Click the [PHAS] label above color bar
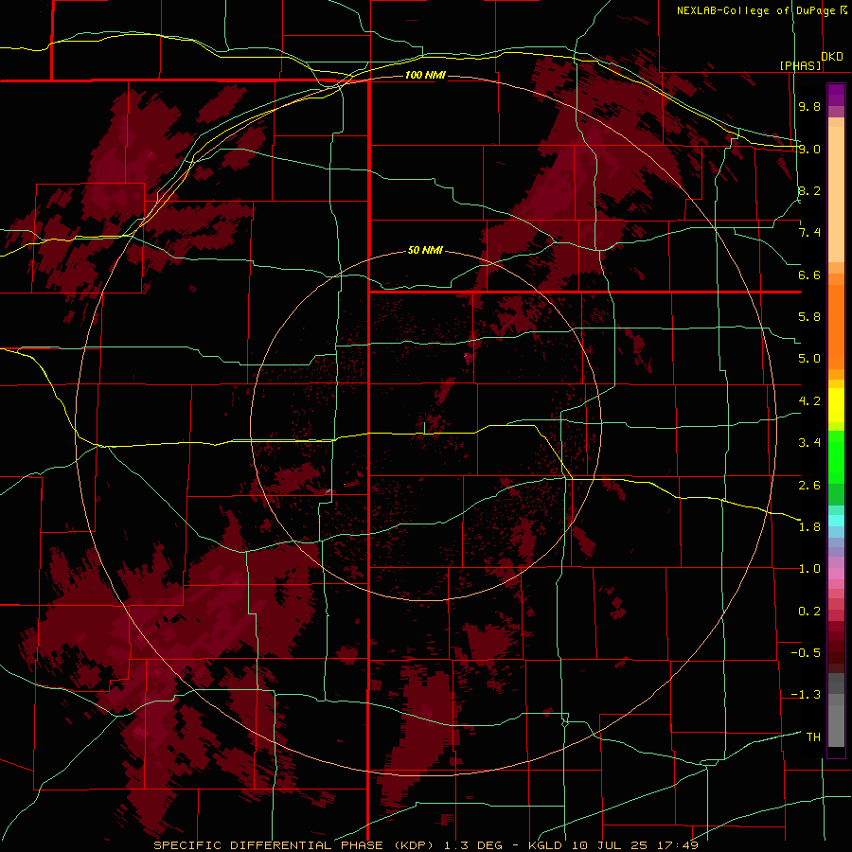Screen dimensions: 852x852 (800, 65)
